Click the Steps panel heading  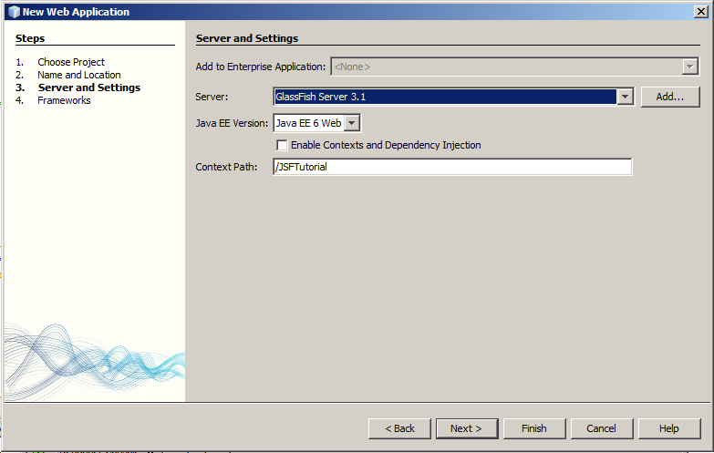[30, 38]
